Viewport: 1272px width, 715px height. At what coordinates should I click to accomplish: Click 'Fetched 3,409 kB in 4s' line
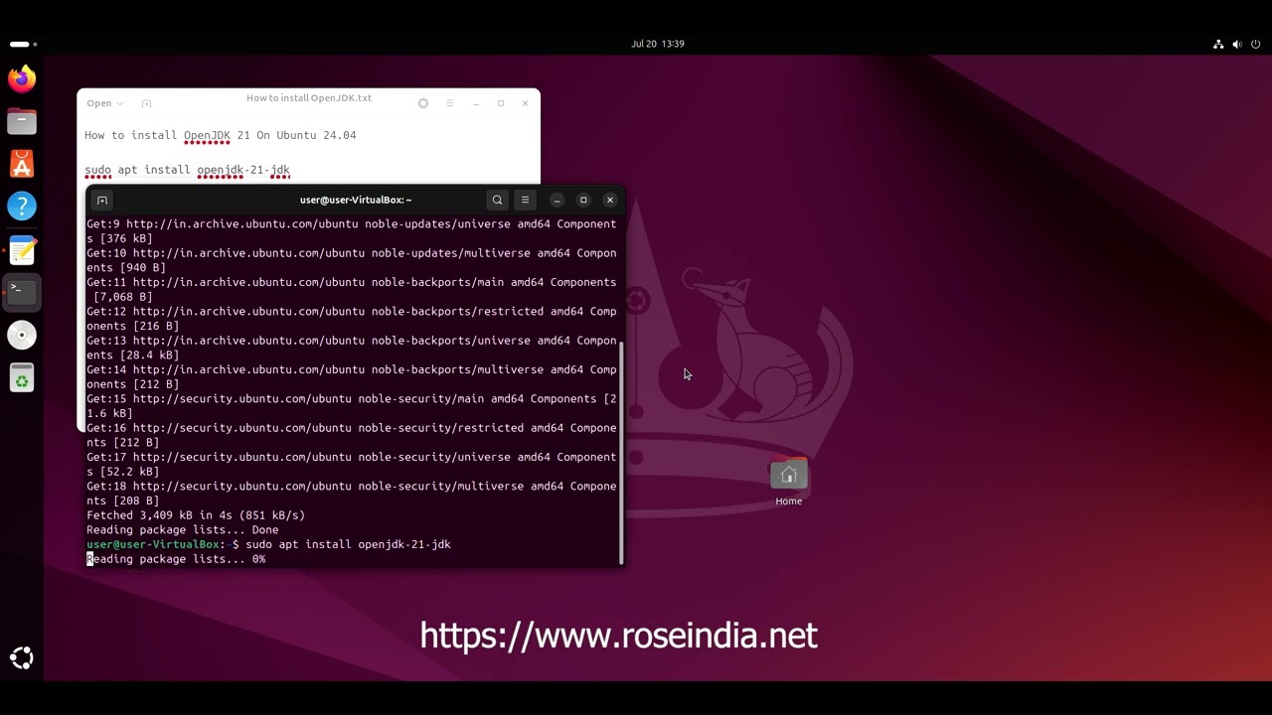click(x=196, y=515)
